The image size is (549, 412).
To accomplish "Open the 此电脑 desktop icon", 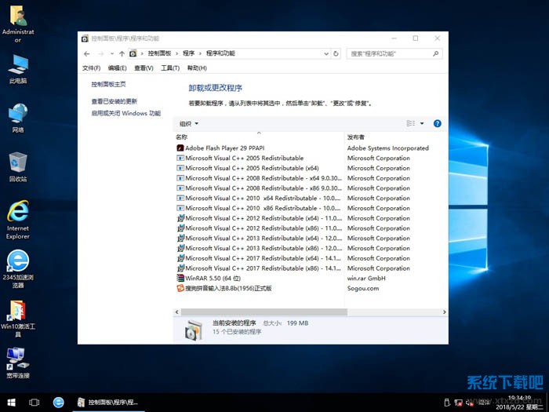I will [18, 69].
